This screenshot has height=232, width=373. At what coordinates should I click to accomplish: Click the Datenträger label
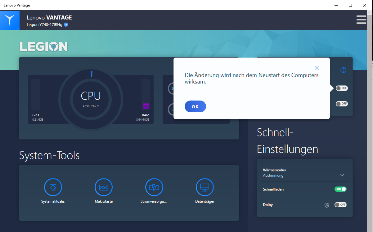pos(205,201)
